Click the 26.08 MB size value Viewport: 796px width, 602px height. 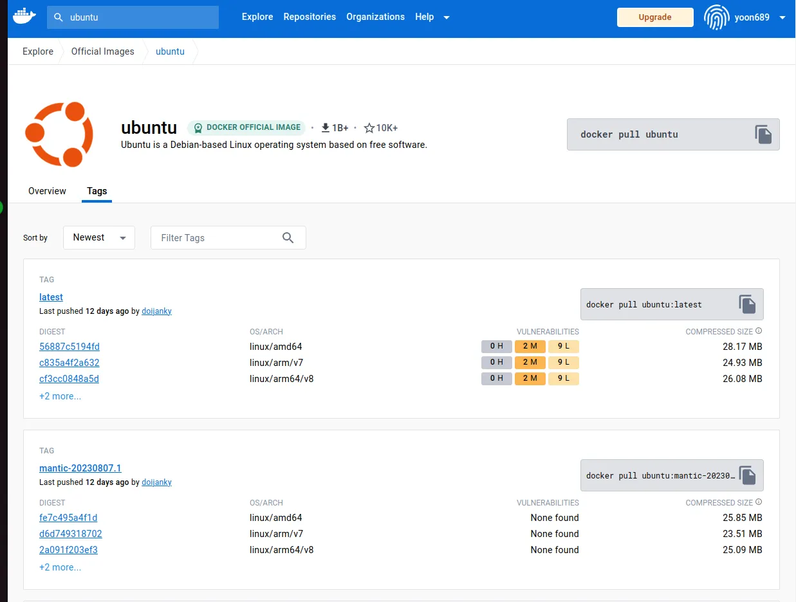click(742, 379)
